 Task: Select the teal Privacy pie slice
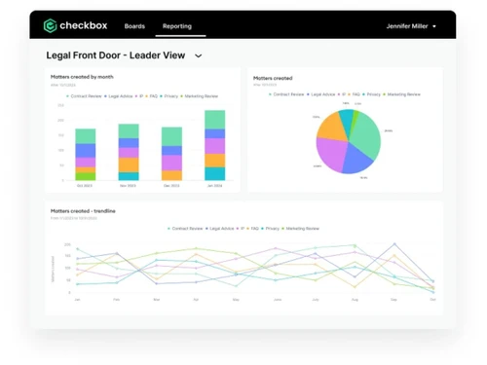[347, 122]
